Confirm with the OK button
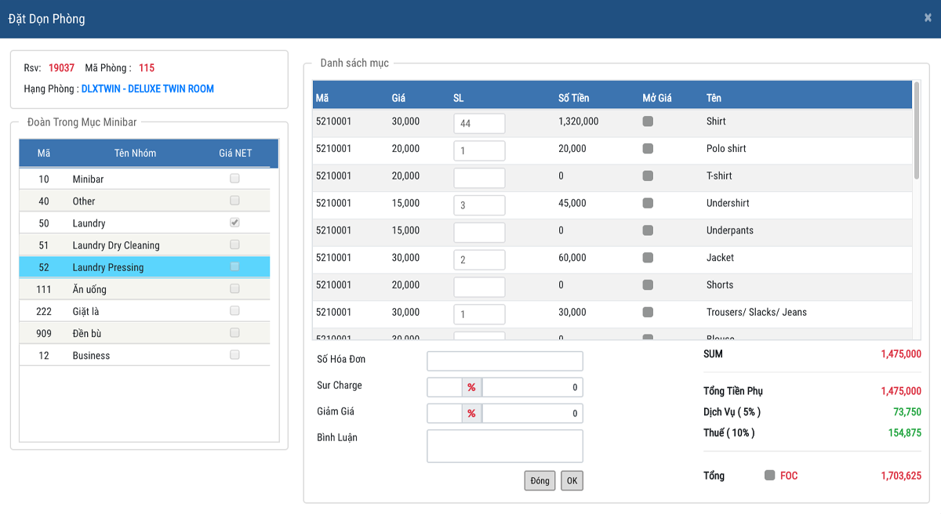 [x=572, y=480]
